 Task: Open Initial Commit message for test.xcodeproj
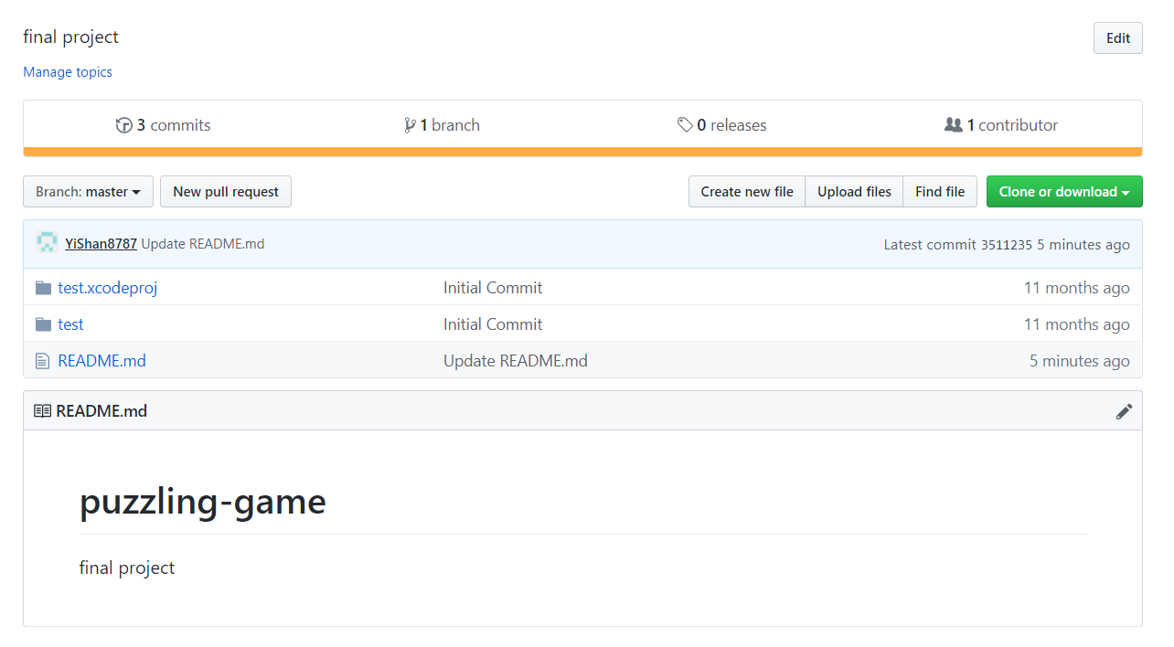point(493,288)
